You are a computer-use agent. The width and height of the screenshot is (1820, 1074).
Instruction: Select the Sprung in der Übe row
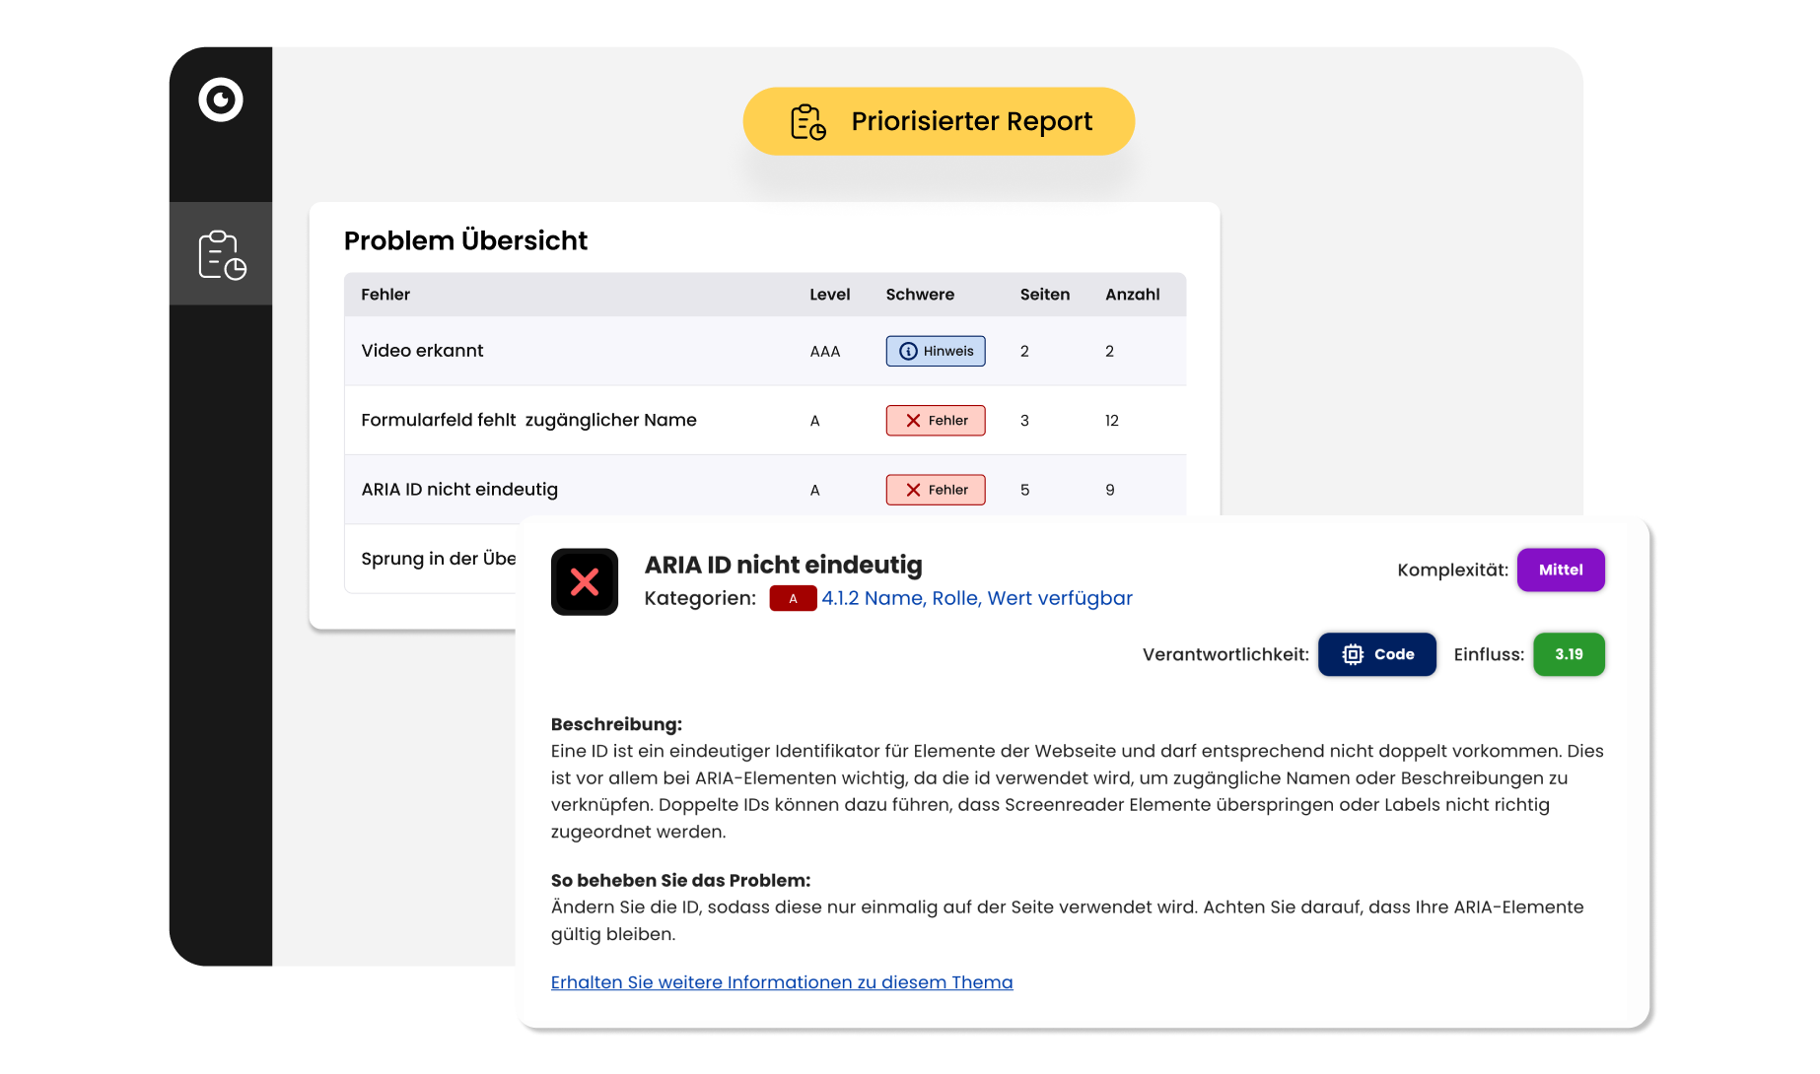point(431,559)
